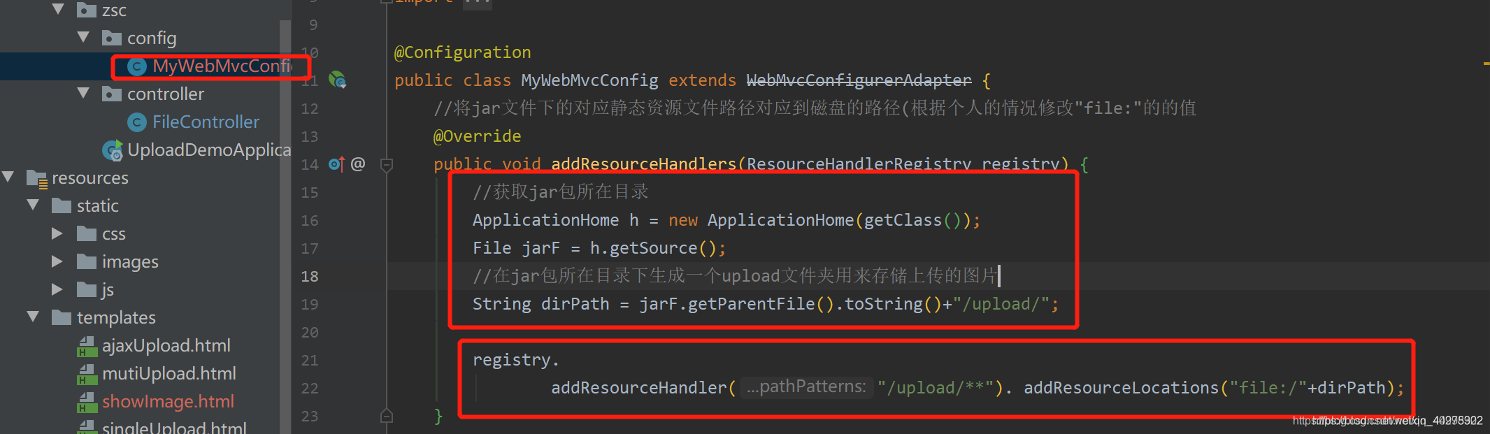The height and width of the screenshot is (434, 1490).
Task: Click the static folder icon
Action: (x=62, y=205)
